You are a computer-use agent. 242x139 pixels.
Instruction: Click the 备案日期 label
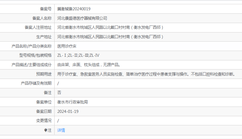tap(44, 111)
